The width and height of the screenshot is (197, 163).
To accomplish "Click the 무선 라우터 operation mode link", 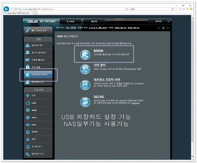I will click(71, 28).
